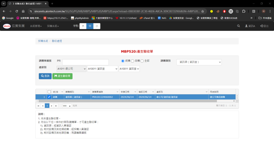
Task: Set font size to large (大)
Action: [83, 26]
